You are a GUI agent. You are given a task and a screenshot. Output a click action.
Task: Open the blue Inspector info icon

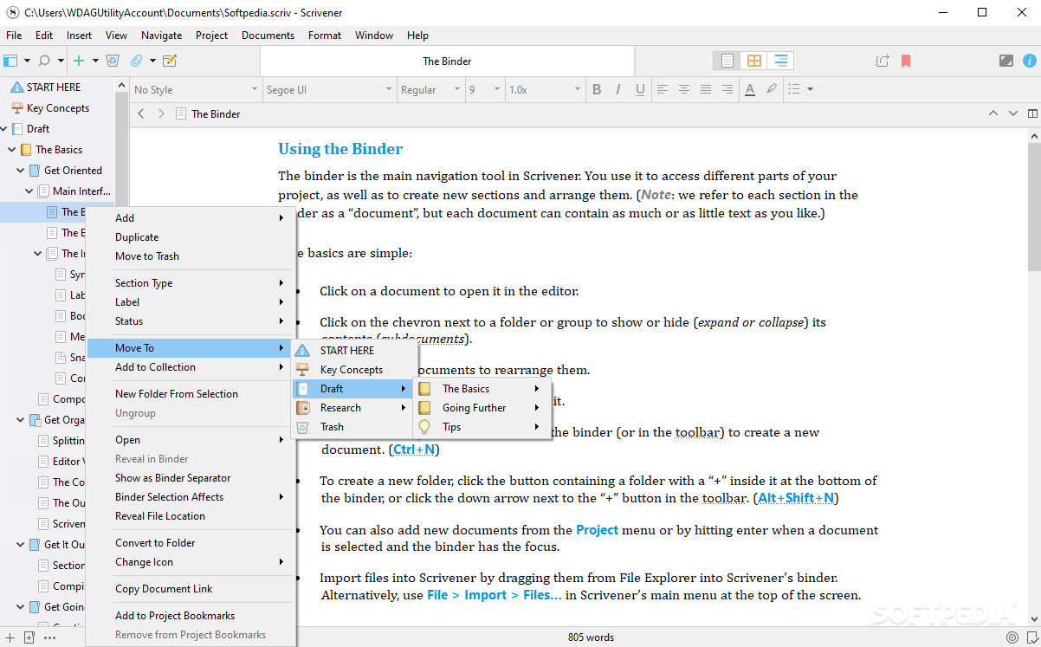click(x=1029, y=61)
